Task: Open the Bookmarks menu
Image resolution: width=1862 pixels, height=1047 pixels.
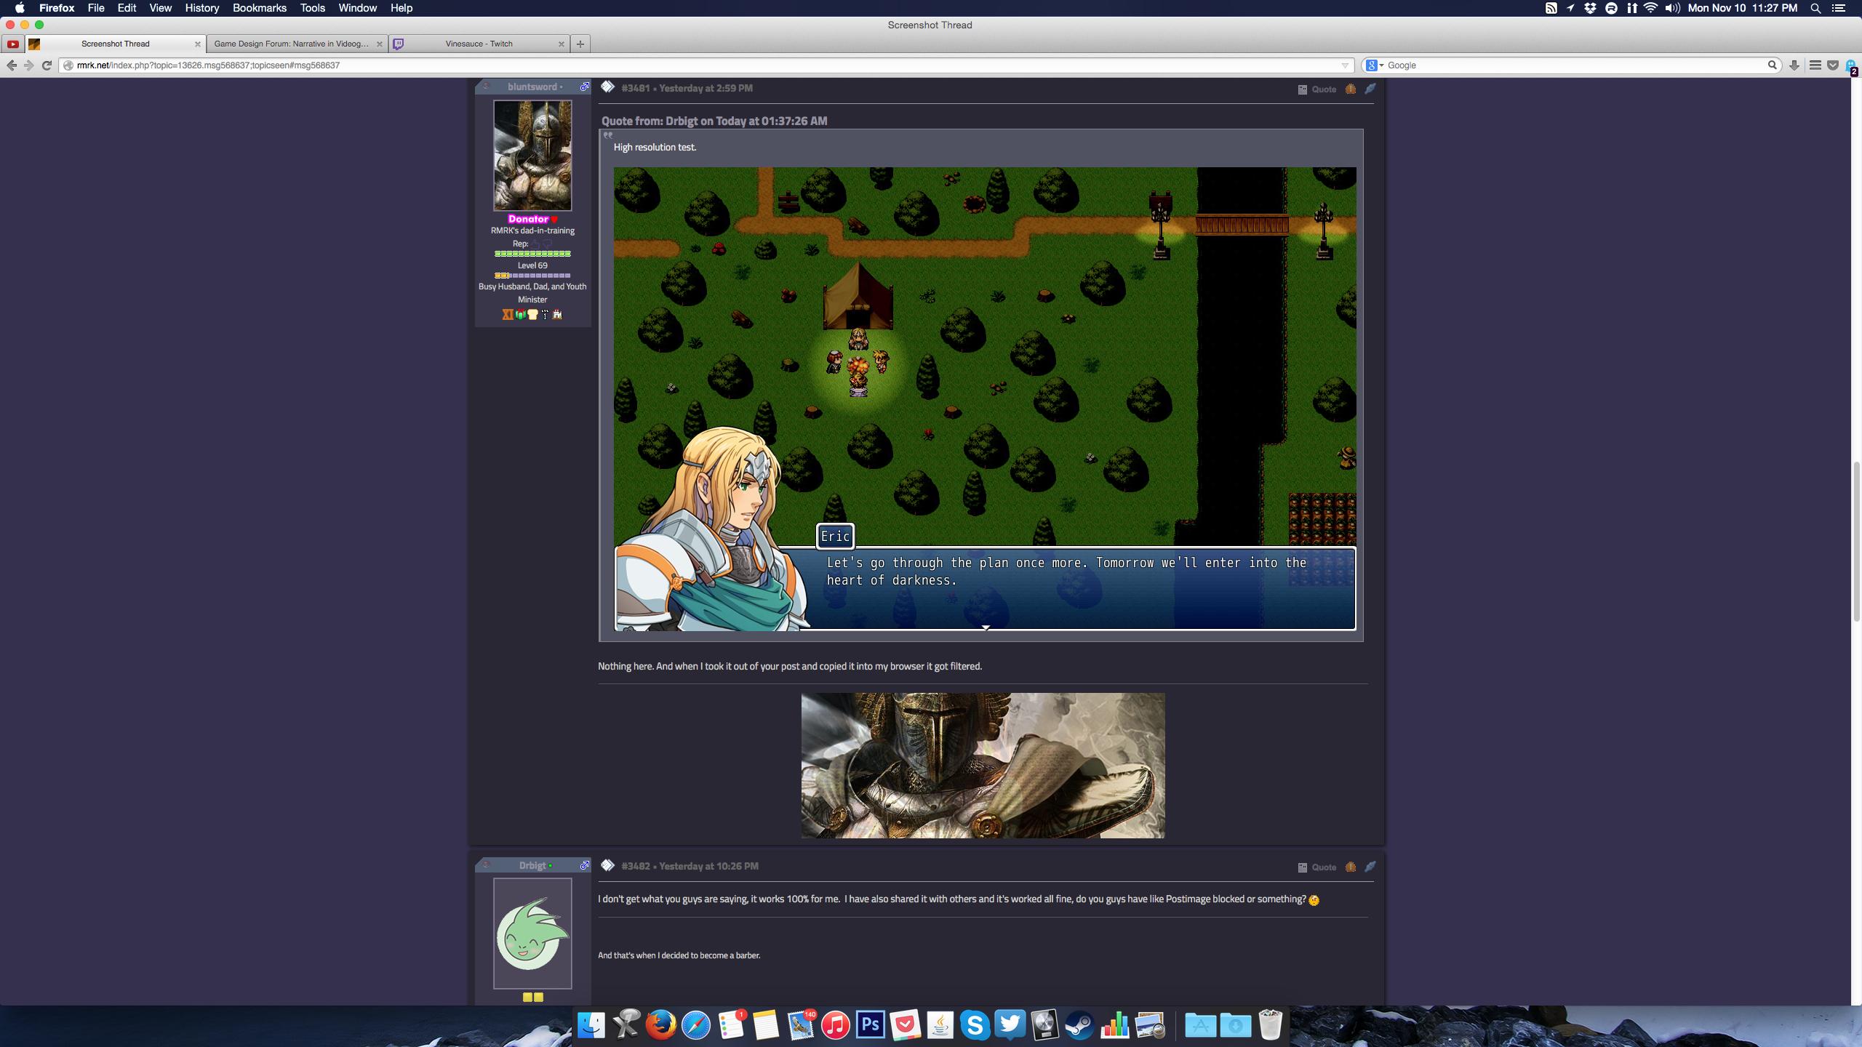Action: point(259,8)
